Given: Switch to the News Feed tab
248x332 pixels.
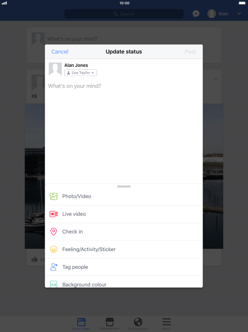Looking at the screenshot, I should click(x=81, y=324).
